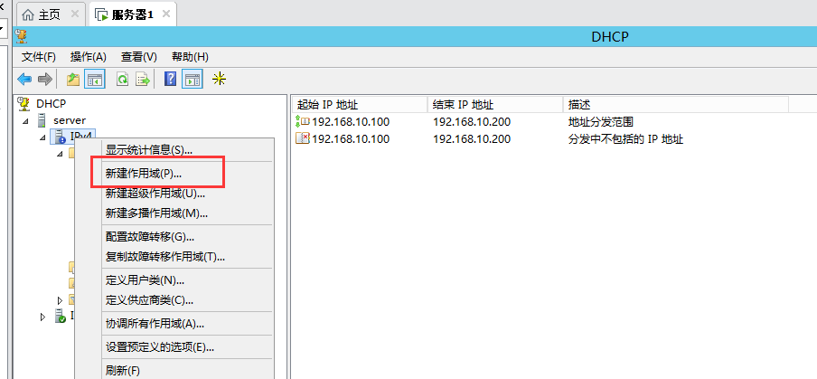Click the Export list toolbar icon
This screenshot has width=817, height=379.
pyautogui.click(x=143, y=80)
